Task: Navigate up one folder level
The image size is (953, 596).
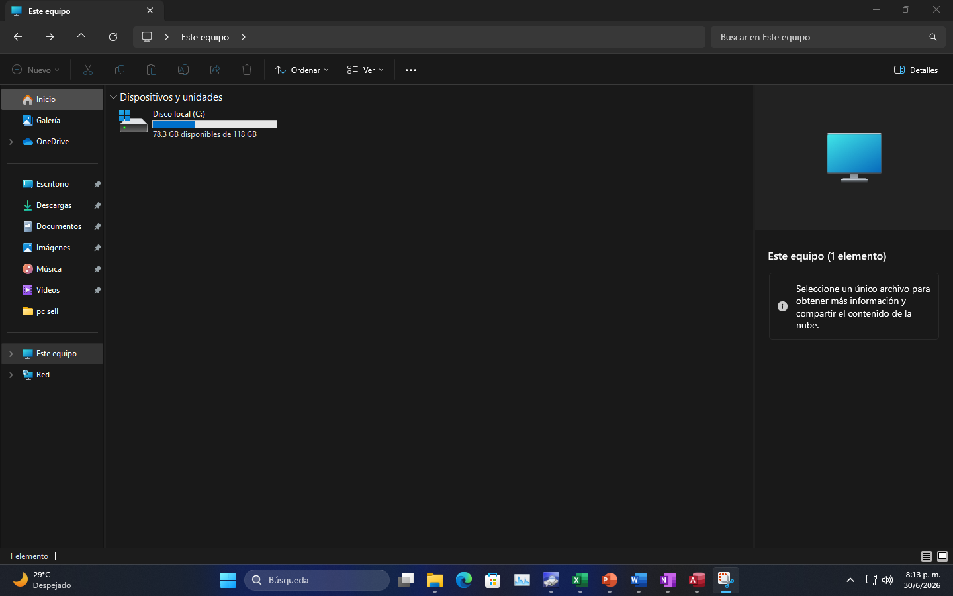Action: tap(81, 37)
